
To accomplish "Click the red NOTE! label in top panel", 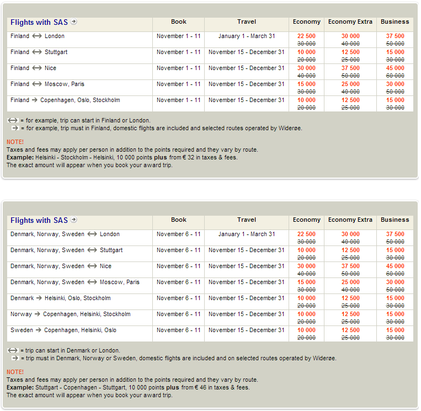I will (15, 142).
